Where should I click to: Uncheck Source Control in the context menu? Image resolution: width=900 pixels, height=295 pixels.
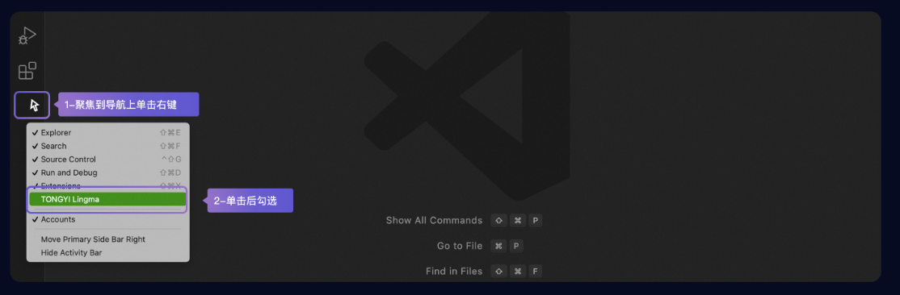[x=108, y=160]
